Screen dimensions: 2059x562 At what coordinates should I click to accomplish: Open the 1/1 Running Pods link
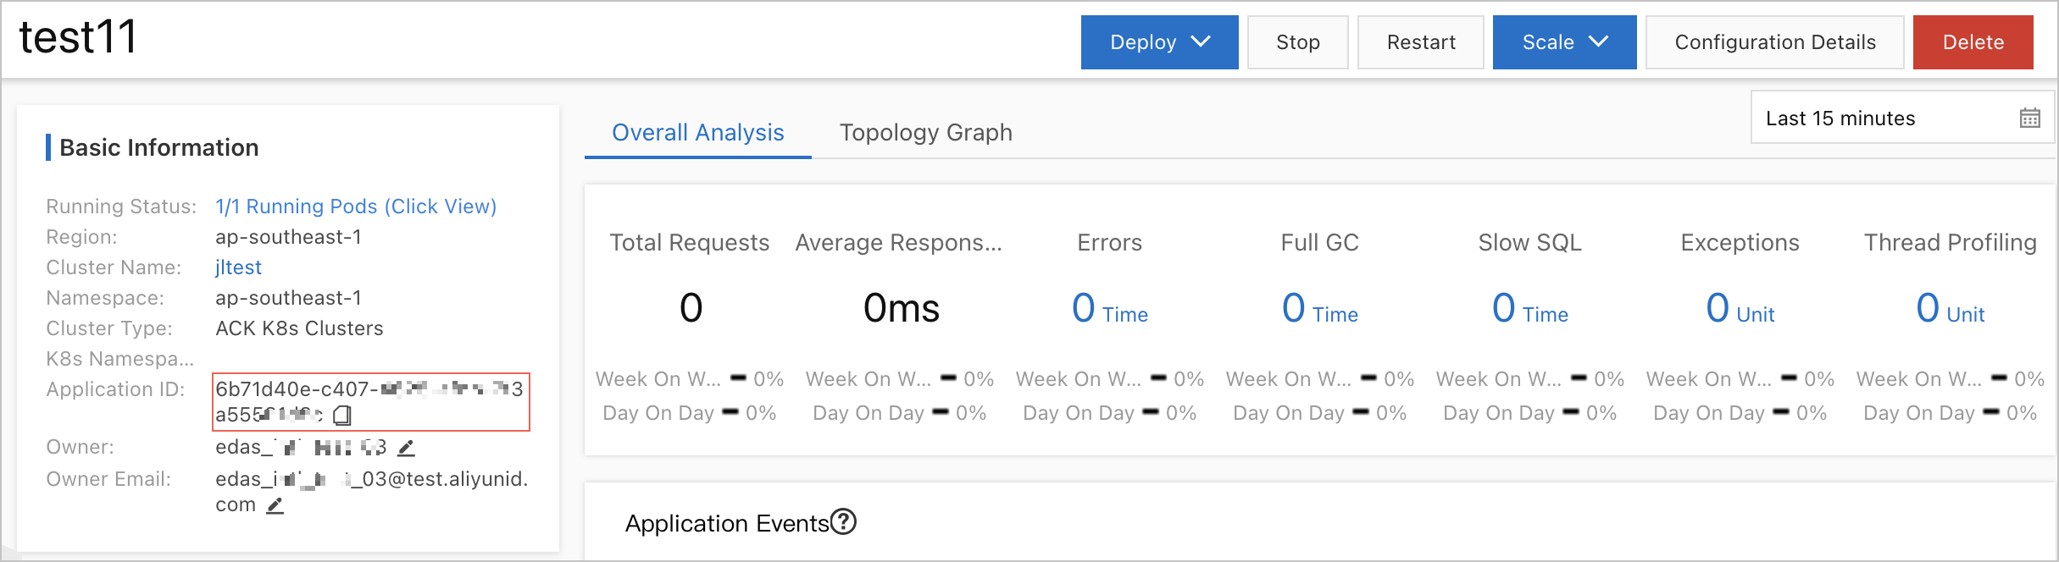coord(356,207)
